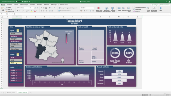Click the Dites-le-nous search box
This screenshot has width=171, height=96.
pyautogui.click(x=63, y=5)
